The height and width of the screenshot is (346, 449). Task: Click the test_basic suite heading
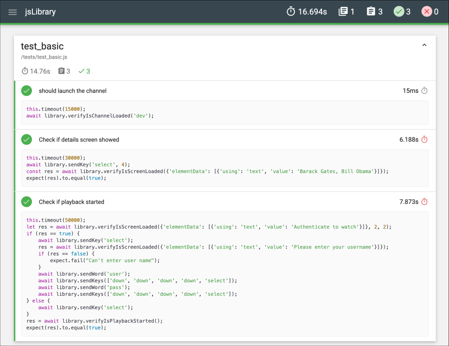[x=42, y=46]
